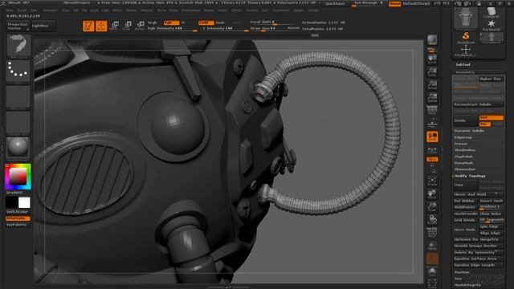
Task: Click the Rotate icon in right shelf
Action: click(x=432, y=219)
